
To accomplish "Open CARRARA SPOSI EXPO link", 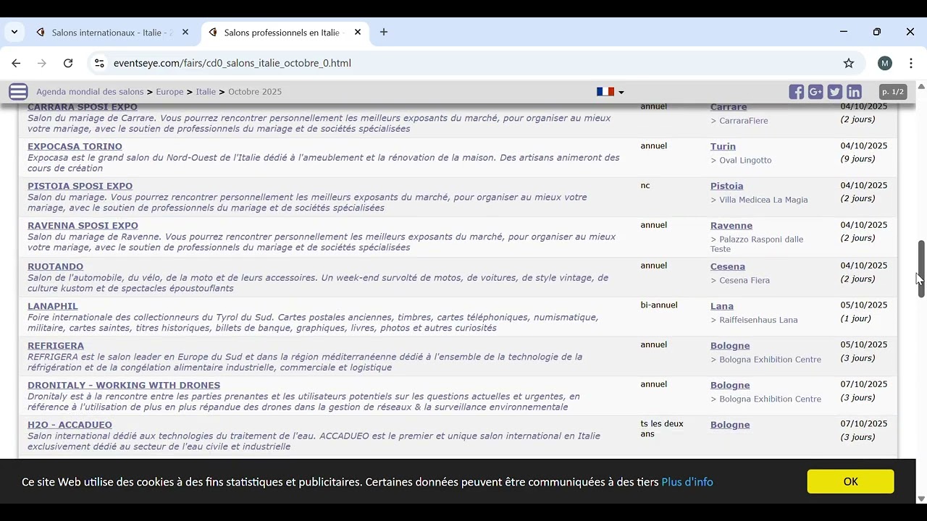I will 82,107.
